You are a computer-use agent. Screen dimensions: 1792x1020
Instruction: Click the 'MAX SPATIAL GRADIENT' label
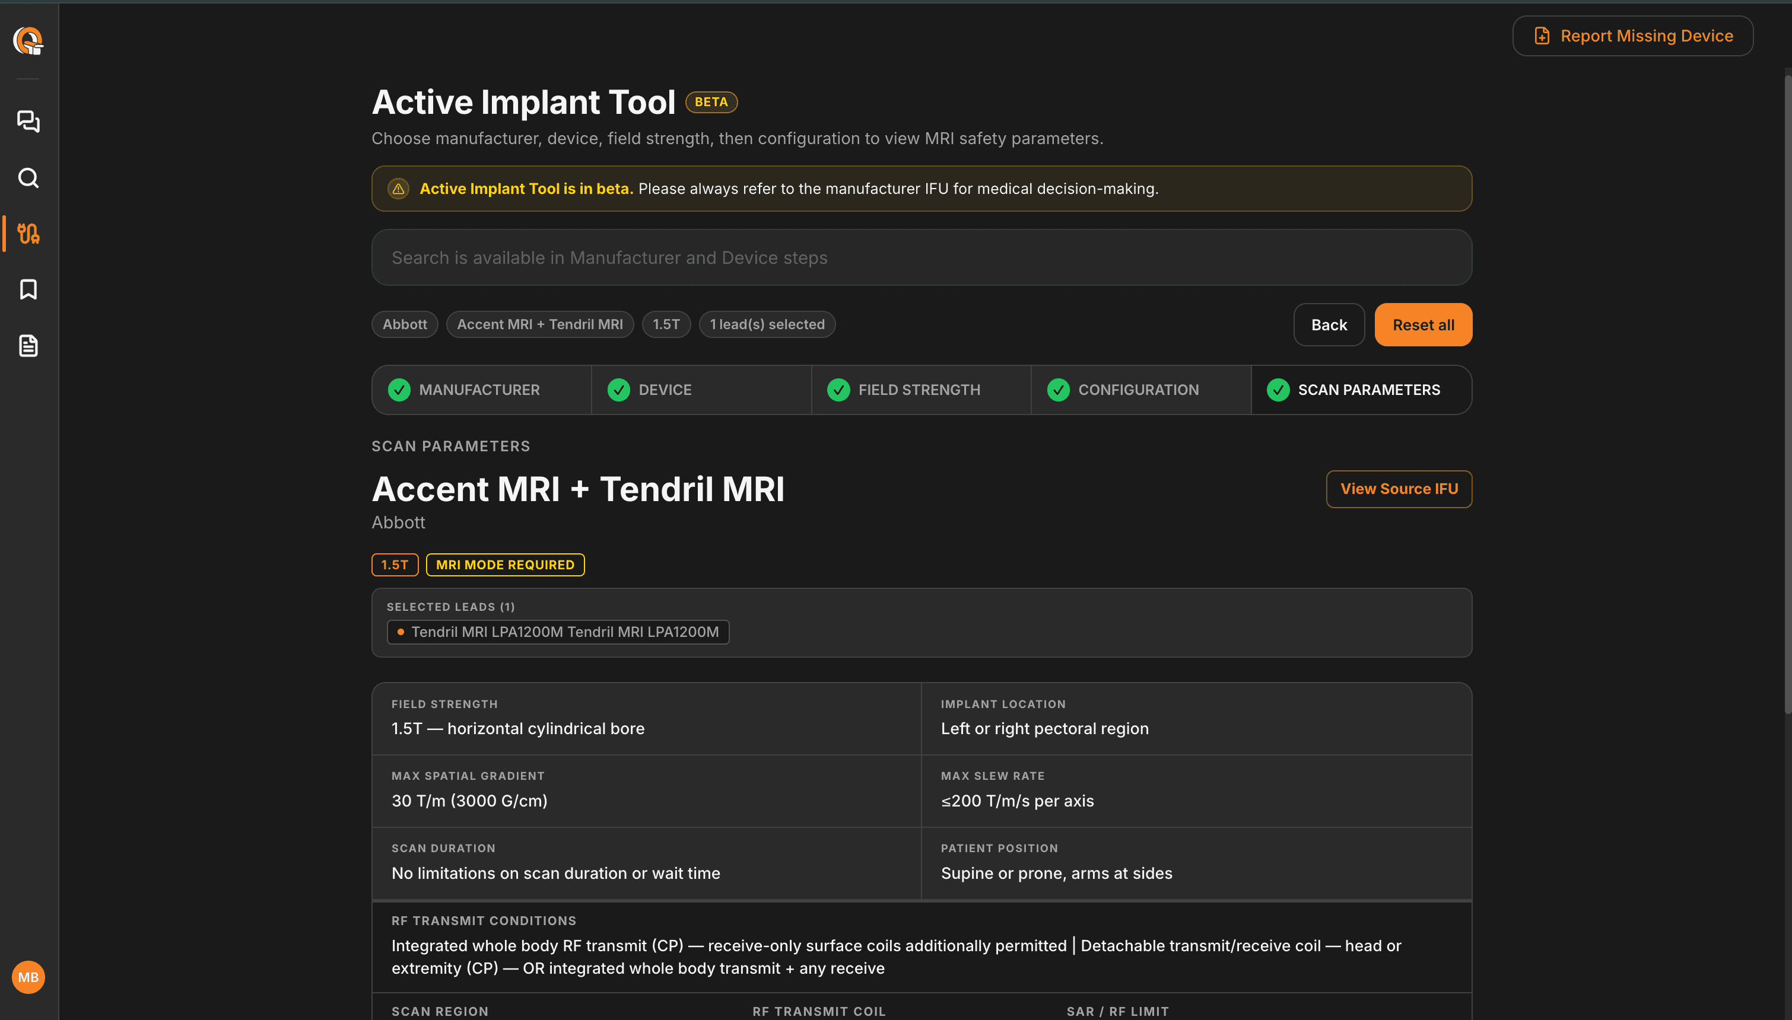click(468, 776)
